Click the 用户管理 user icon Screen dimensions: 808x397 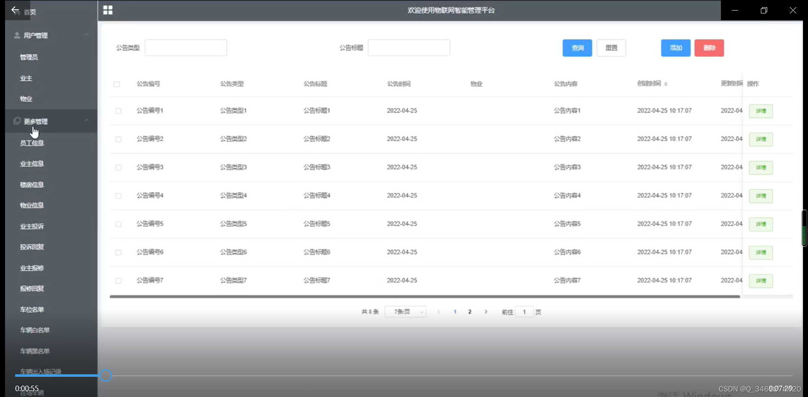point(17,35)
